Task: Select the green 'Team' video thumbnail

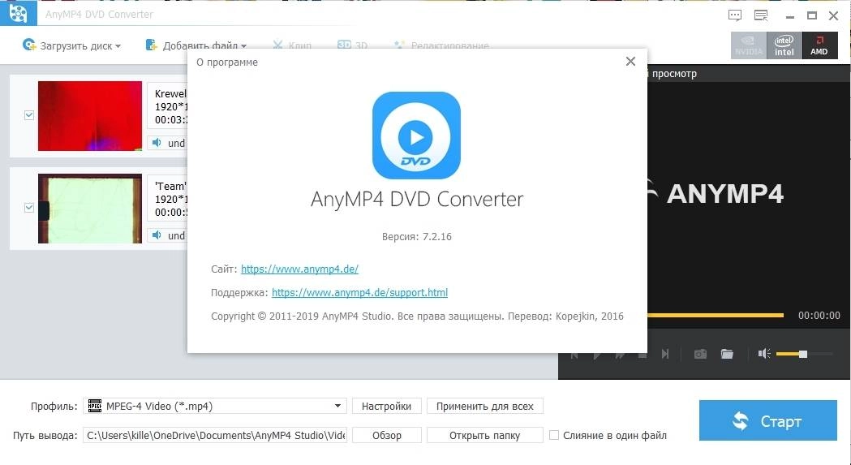Action: [89, 208]
